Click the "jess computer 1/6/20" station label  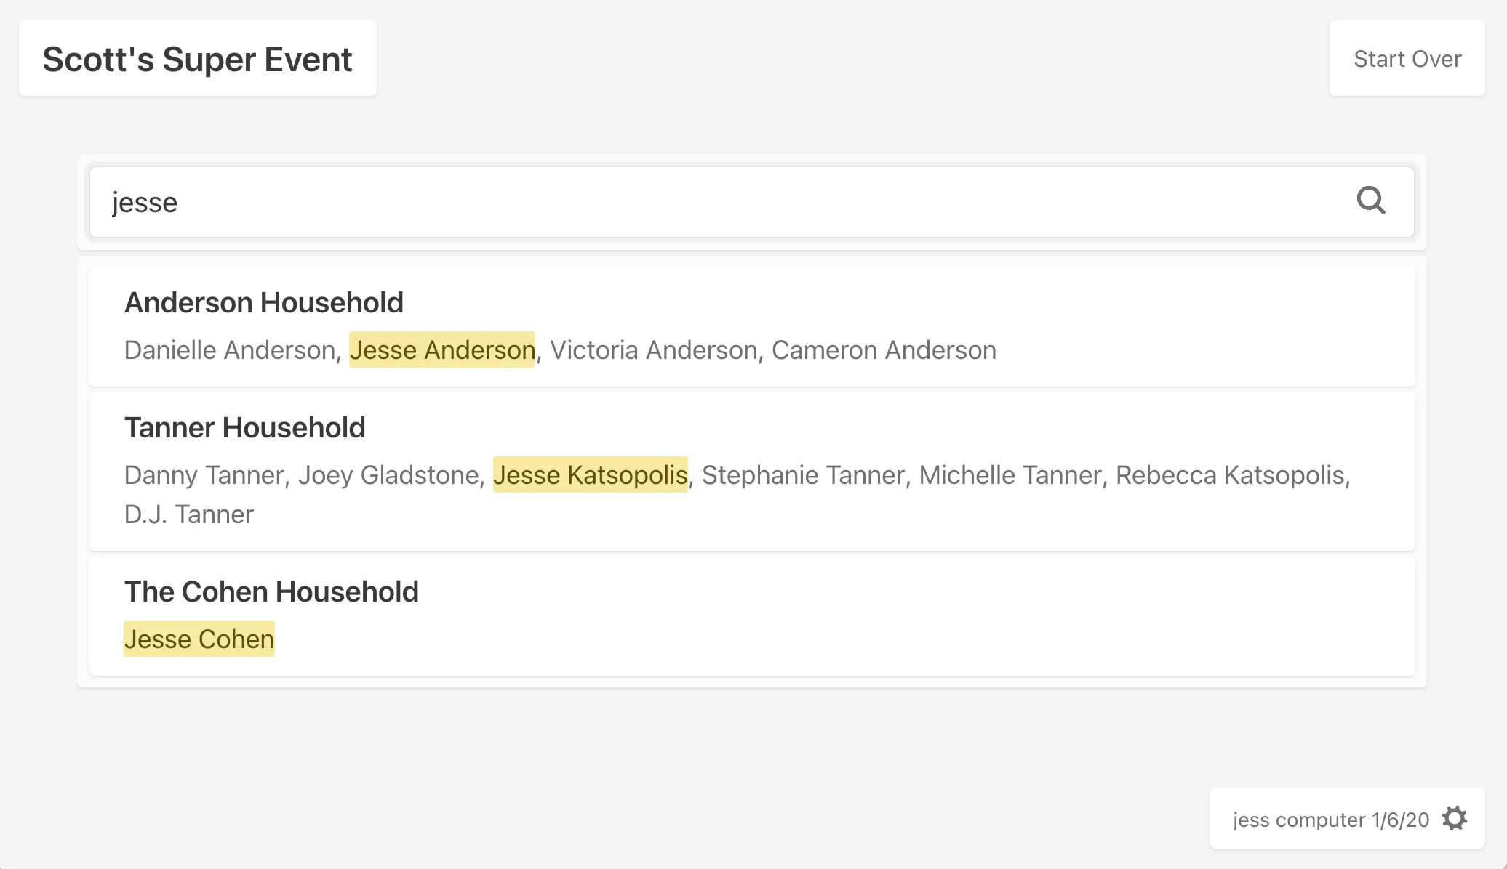tap(1330, 820)
